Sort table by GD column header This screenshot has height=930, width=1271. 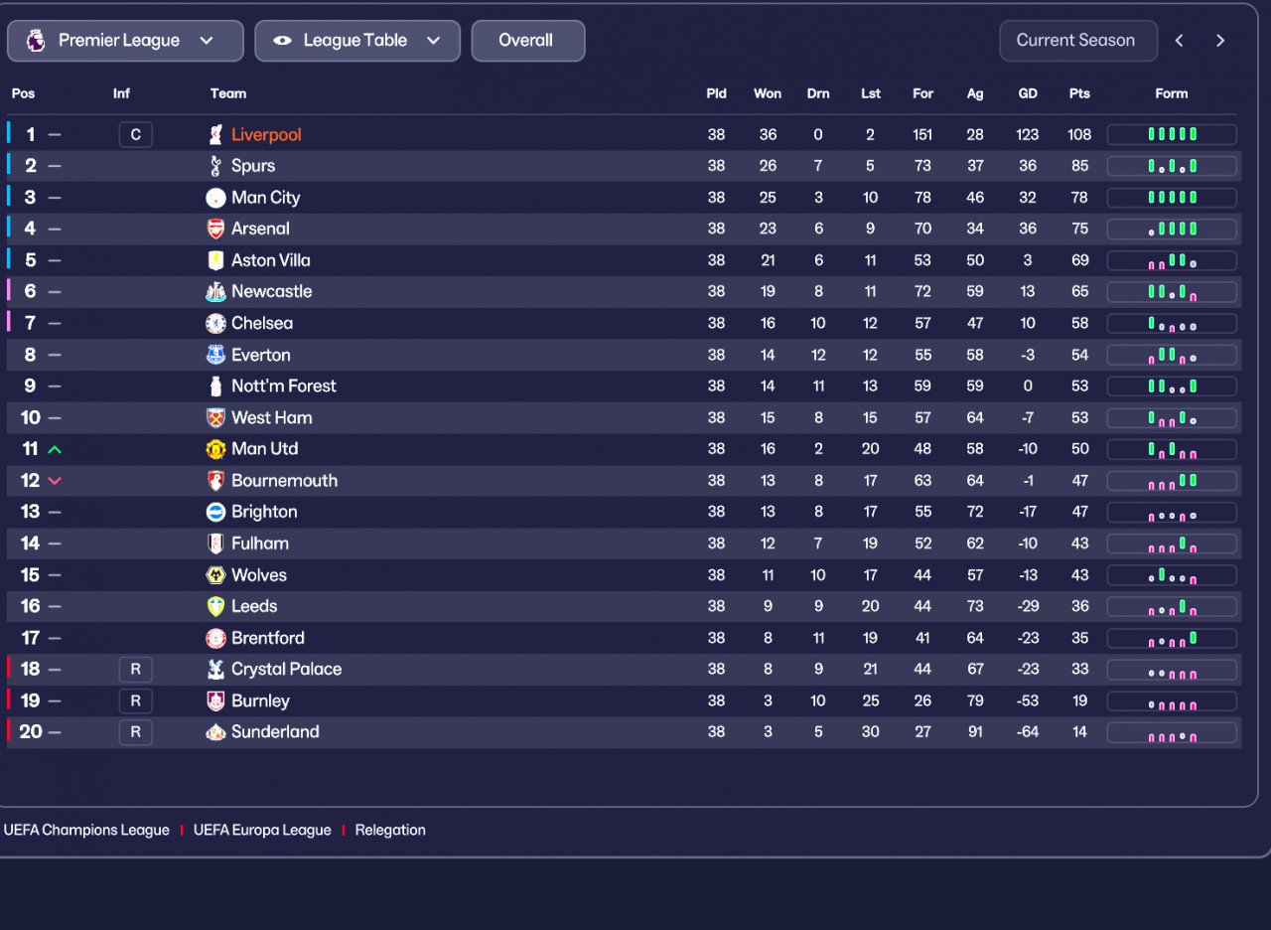(x=1028, y=93)
